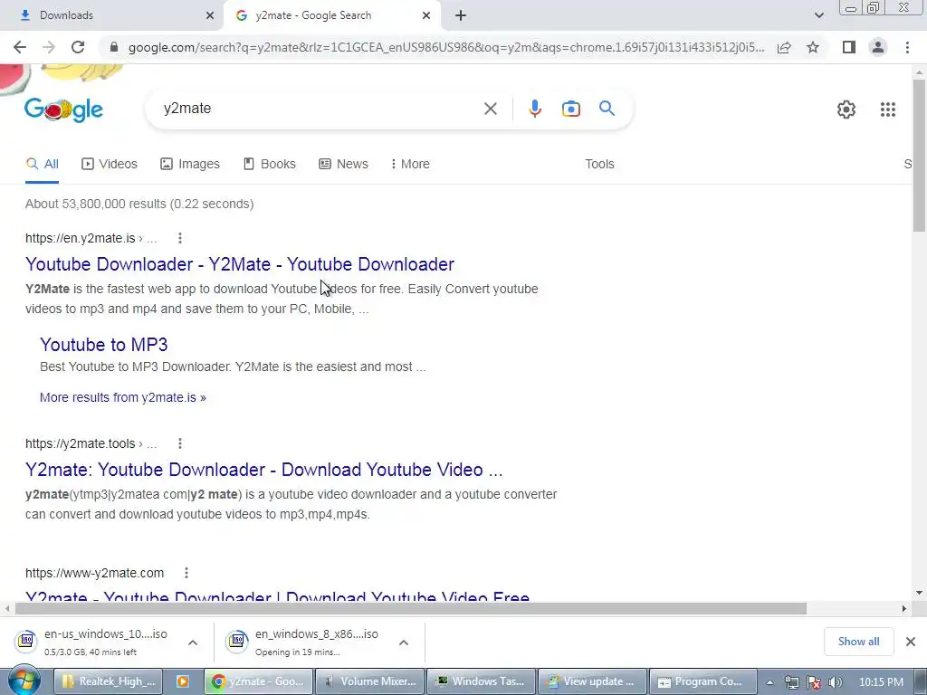927x695 pixels.
Task: Click the browser forward arrow
Action: [49, 47]
